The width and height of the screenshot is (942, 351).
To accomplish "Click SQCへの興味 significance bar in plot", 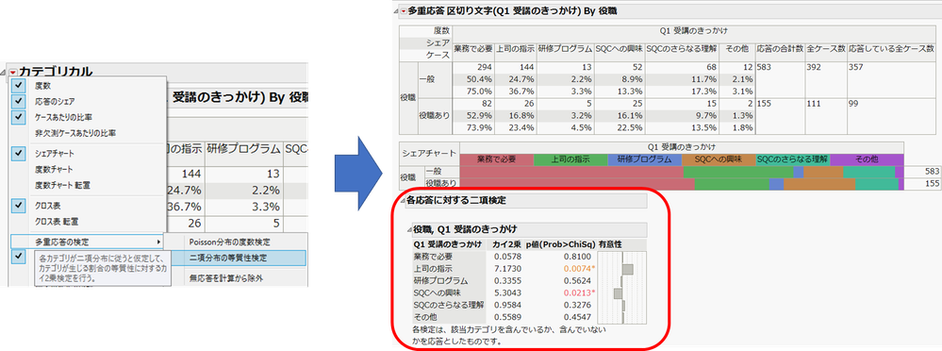I will (618, 292).
